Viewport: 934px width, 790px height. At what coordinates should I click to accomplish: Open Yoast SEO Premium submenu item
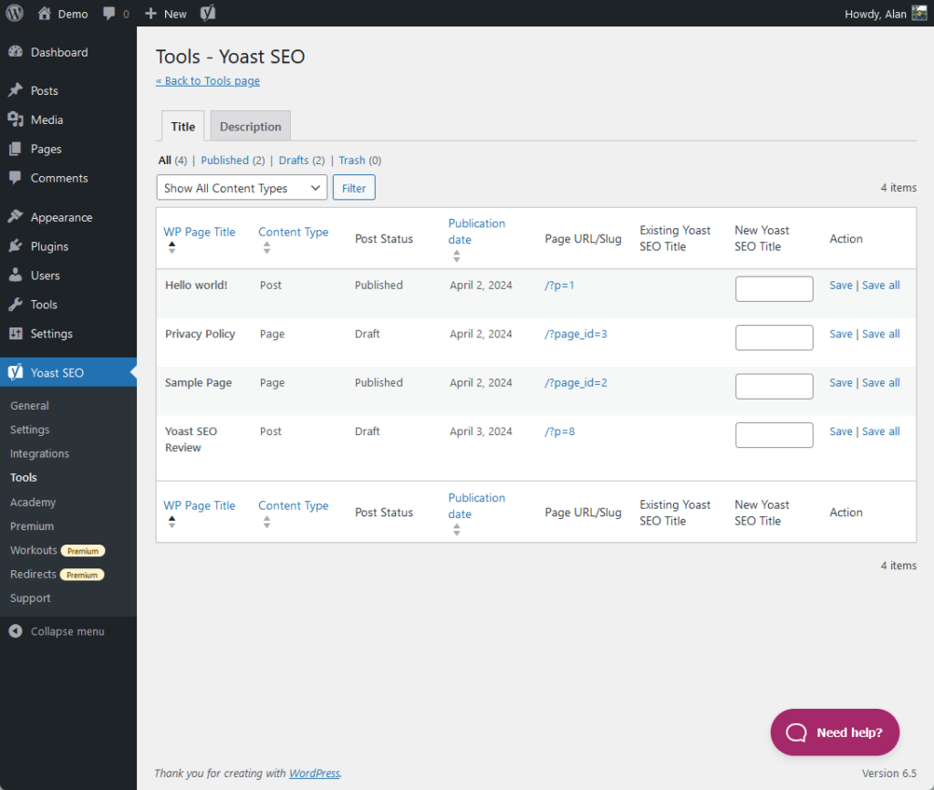pos(32,526)
